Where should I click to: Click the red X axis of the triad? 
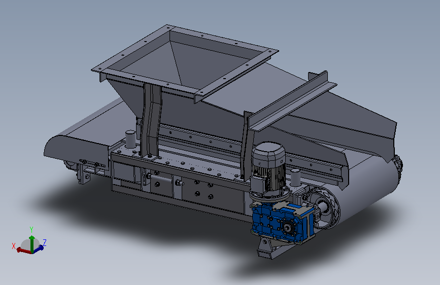(x=24, y=250)
